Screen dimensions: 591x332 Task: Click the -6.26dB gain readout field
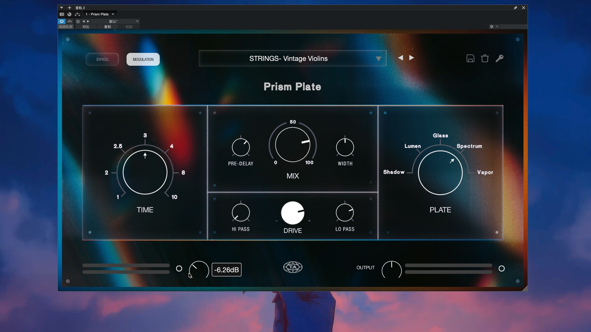[x=227, y=270]
